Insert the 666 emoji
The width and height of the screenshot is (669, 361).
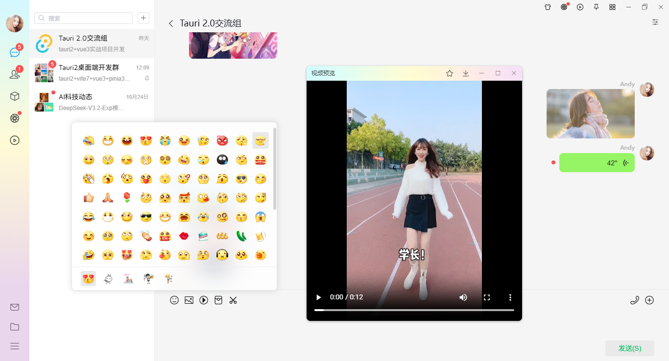click(x=222, y=236)
